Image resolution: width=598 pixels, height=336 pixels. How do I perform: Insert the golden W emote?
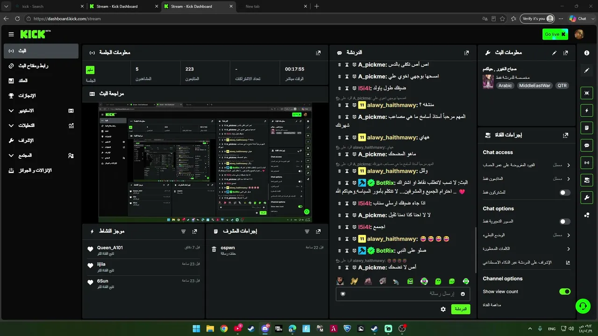[354, 281]
